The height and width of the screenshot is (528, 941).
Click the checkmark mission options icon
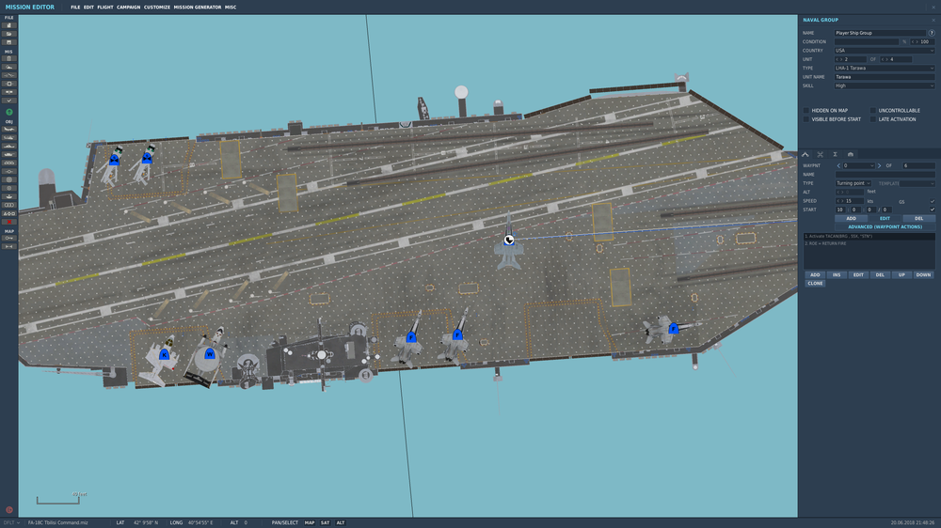click(9, 101)
